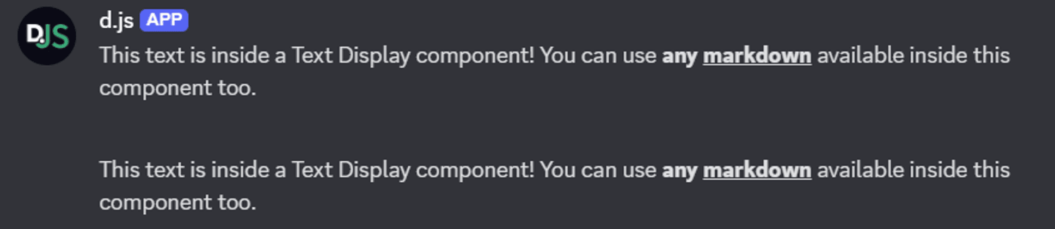Click "component!" in the second paragraph

[475, 170]
